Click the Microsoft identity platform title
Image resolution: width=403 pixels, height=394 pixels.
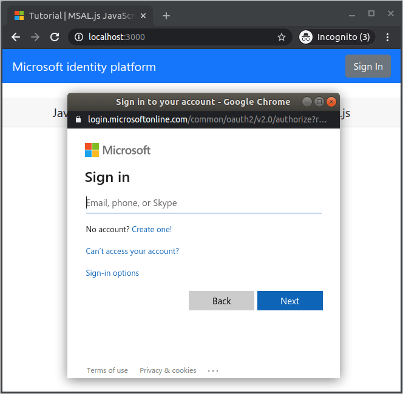84,67
